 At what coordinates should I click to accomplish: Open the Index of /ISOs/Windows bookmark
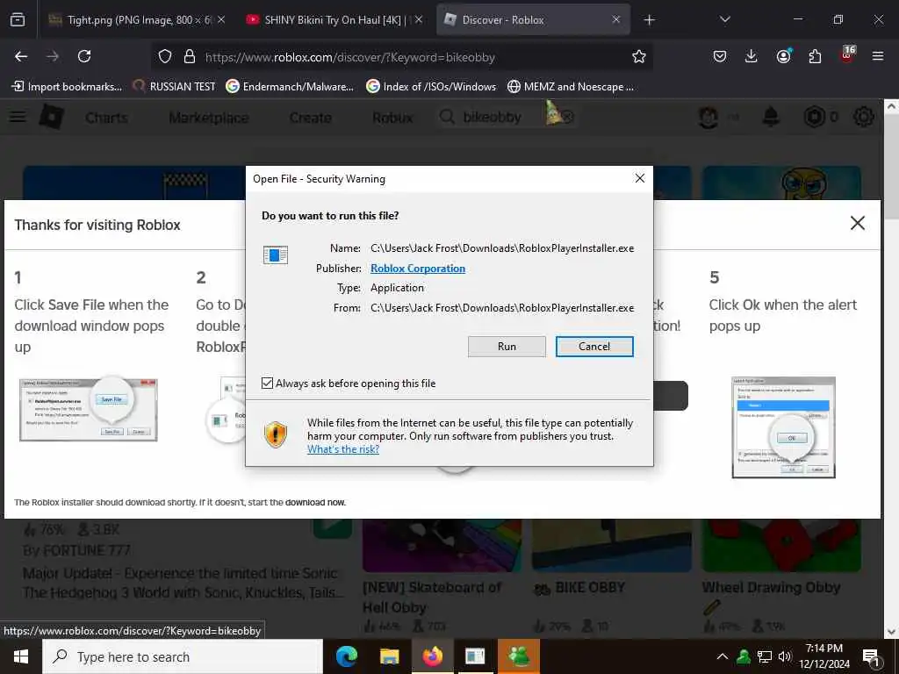pos(431,87)
